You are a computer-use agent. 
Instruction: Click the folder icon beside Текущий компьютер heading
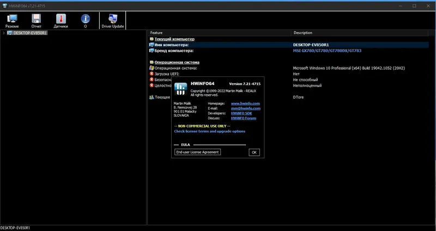[152, 39]
